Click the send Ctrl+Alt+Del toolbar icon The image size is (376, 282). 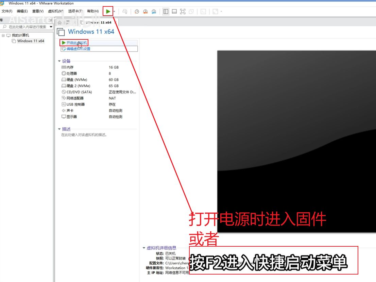click(125, 12)
